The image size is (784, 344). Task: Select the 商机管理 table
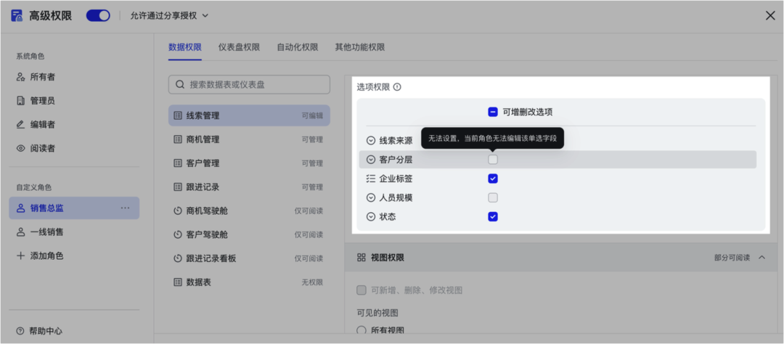[249, 139]
